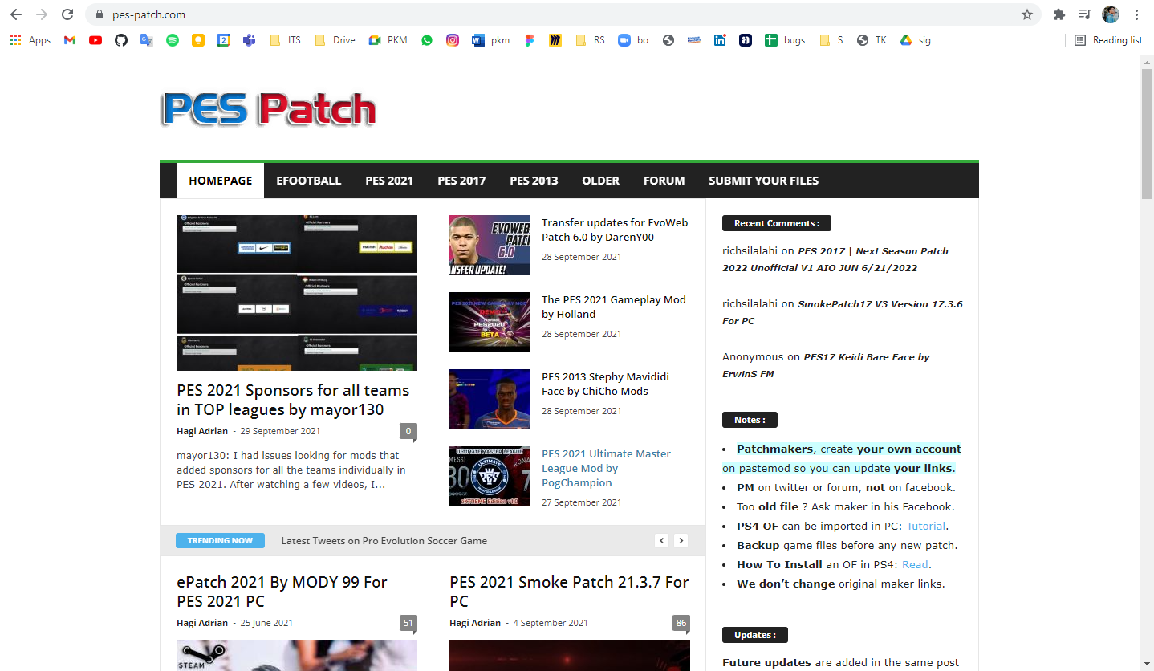
Task: Select the HOMEPAGE nav tab
Action: [221, 181]
